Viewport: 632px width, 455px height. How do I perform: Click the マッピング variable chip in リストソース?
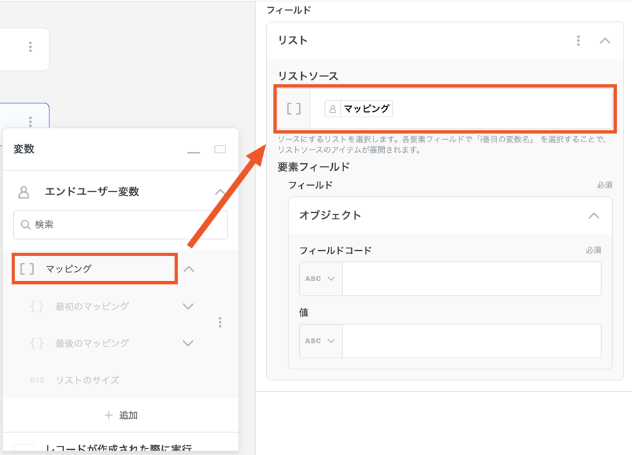coord(359,109)
